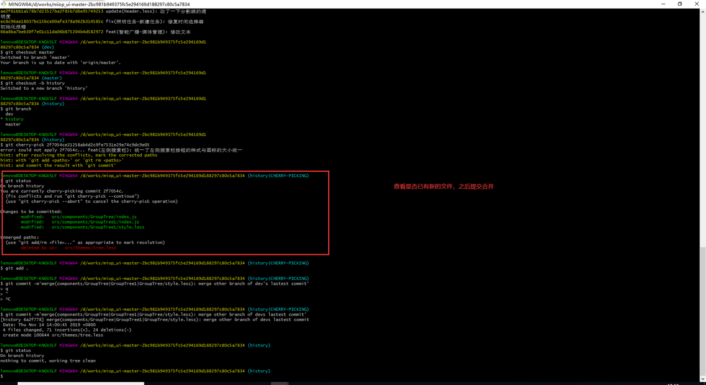Click the 'error: could not apply 2f7054c' line
The image size is (706, 385).
tap(121, 150)
